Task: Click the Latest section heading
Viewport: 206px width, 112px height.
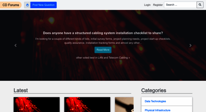Action: coord(21,90)
